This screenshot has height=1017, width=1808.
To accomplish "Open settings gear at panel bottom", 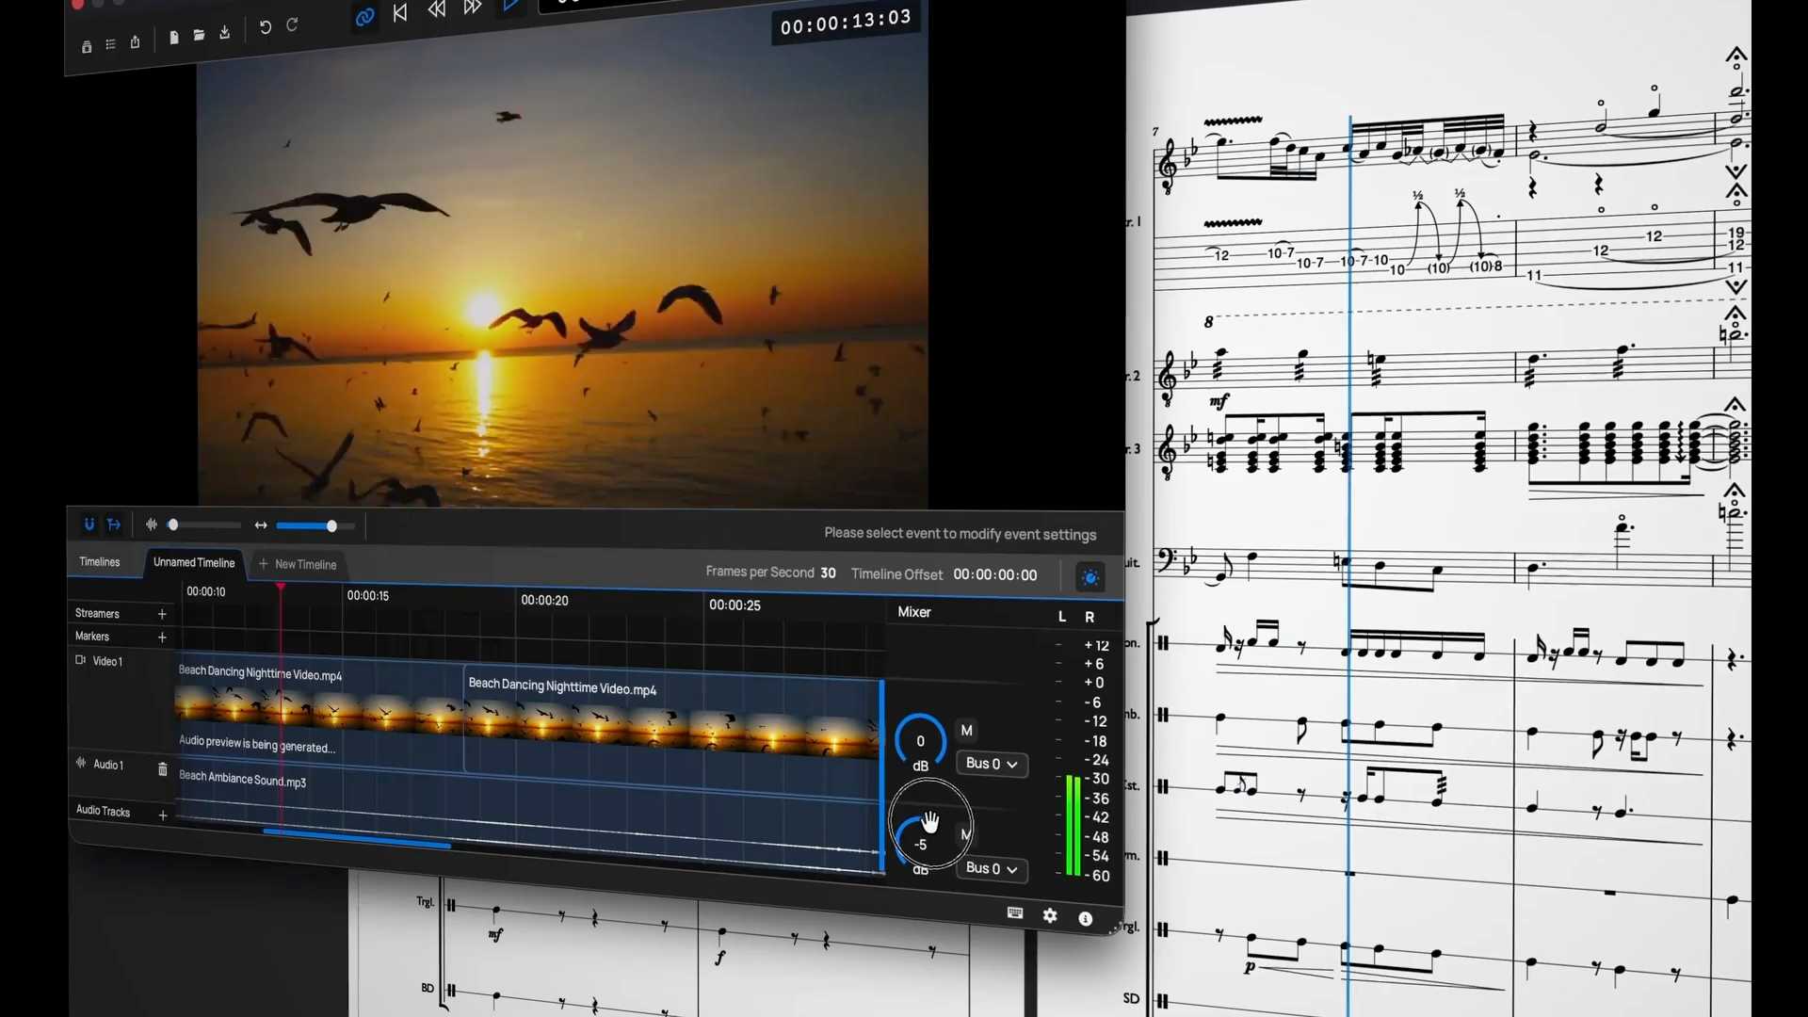I will point(1050,915).
